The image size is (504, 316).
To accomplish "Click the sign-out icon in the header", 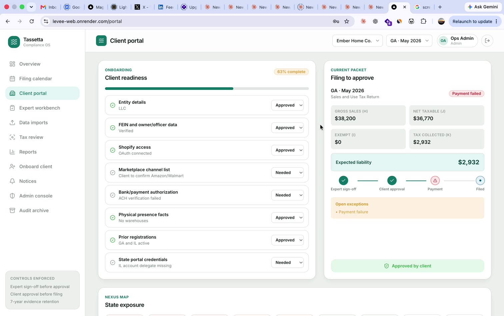I will point(487,41).
